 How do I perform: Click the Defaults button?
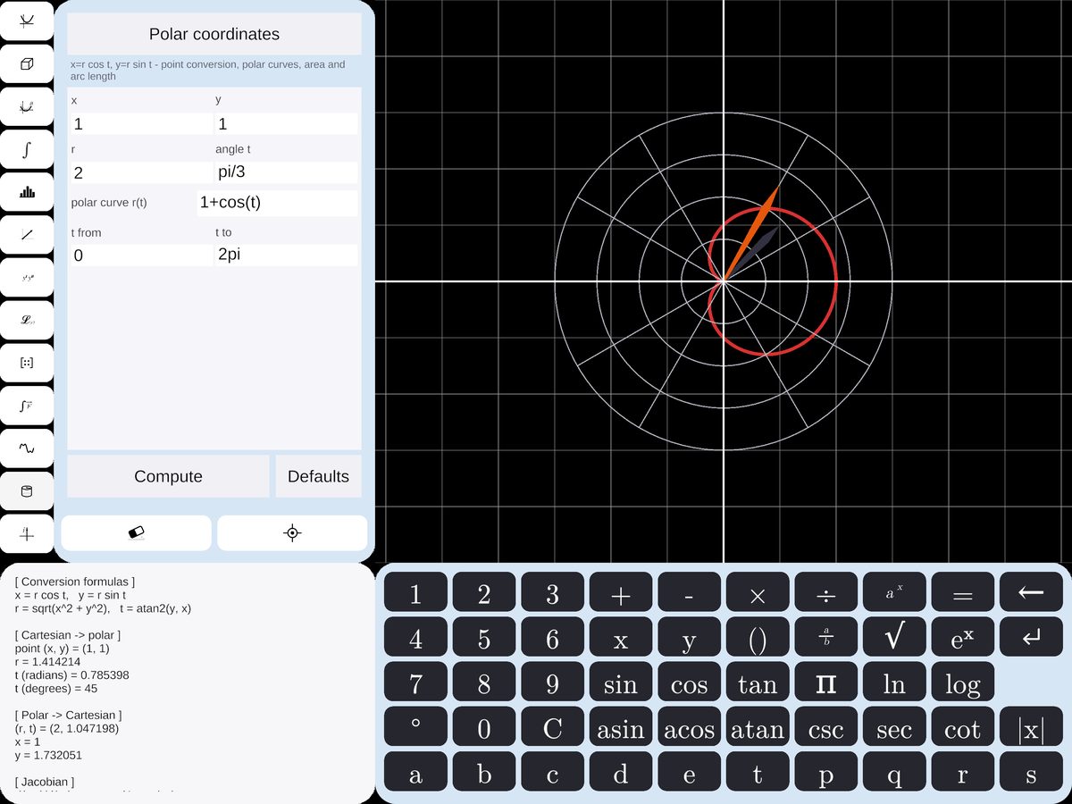[x=318, y=476]
